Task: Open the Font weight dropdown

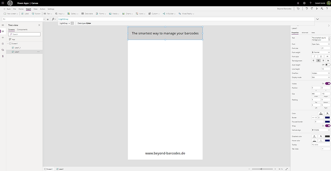Action: [x=321, y=52]
